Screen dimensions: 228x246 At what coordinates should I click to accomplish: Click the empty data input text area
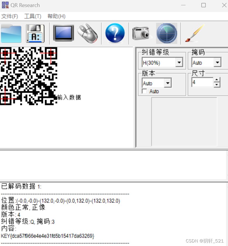[x=113, y=165]
